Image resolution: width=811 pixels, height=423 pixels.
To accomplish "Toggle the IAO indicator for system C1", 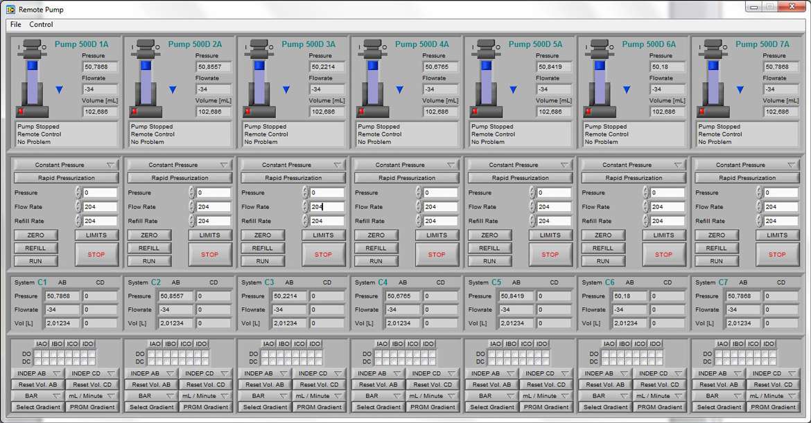I will pos(42,343).
